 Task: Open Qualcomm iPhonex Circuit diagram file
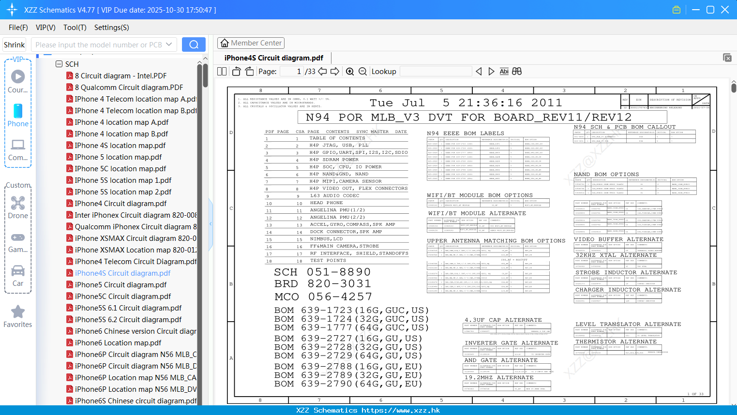coord(131,226)
